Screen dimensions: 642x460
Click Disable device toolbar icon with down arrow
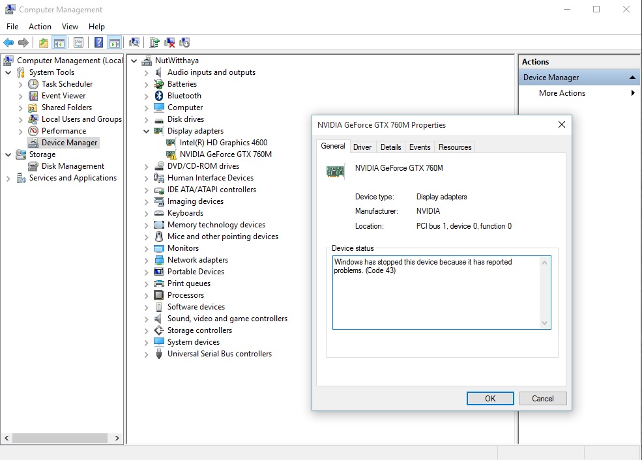coord(184,42)
